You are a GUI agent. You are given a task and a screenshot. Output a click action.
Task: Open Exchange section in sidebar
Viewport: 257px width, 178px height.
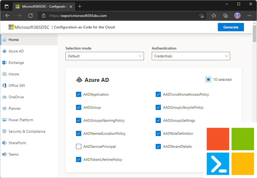click(x=29, y=63)
